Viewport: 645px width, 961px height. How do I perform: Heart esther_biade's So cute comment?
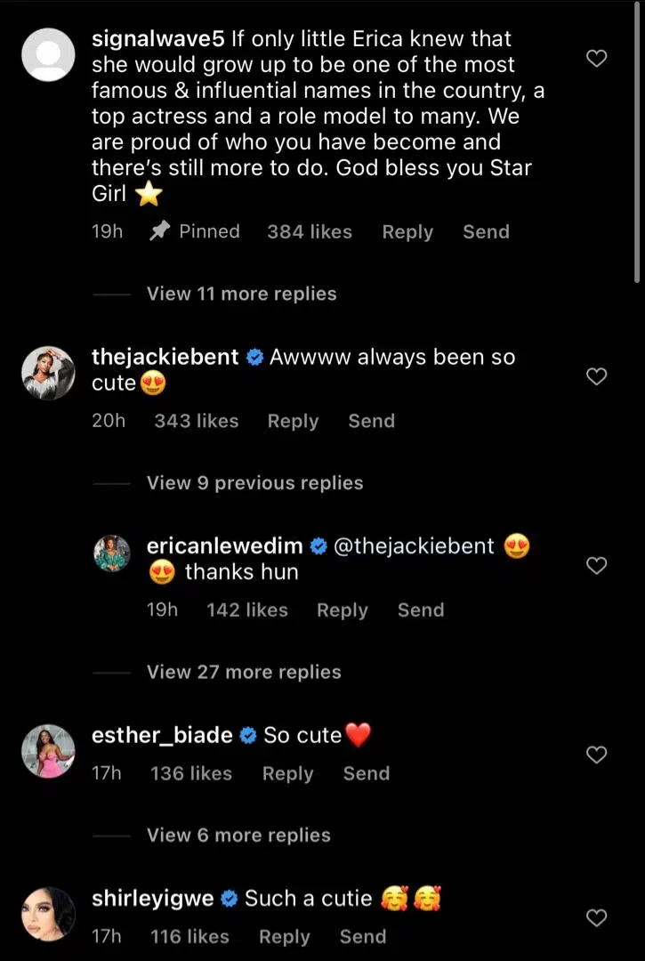(x=598, y=755)
